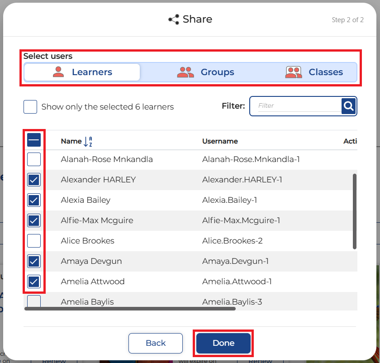380x363 pixels.
Task: Enable Show only the selected 6 learners
Action: 30,107
